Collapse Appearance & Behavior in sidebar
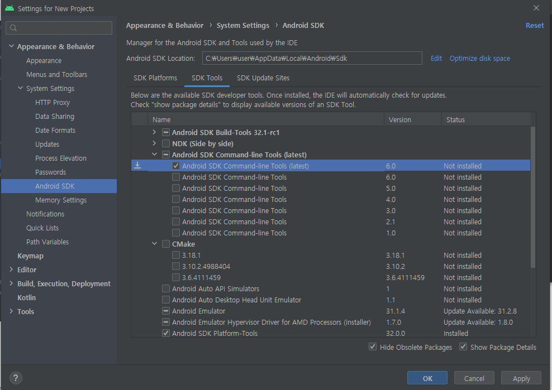552x390 pixels. 11,46
